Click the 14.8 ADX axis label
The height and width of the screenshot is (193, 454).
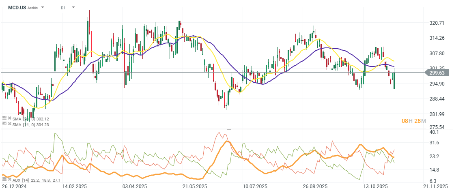434,169
